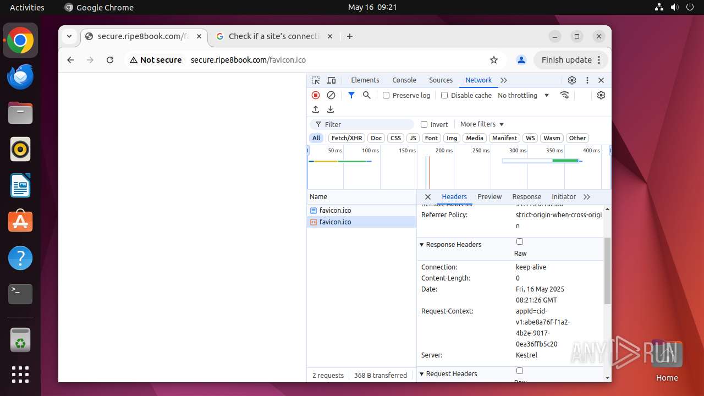The image size is (704, 396).
Task: Close the request details pane
Action: click(428, 197)
